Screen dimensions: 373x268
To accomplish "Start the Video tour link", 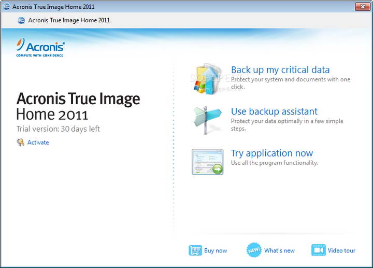I will tap(341, 250).
